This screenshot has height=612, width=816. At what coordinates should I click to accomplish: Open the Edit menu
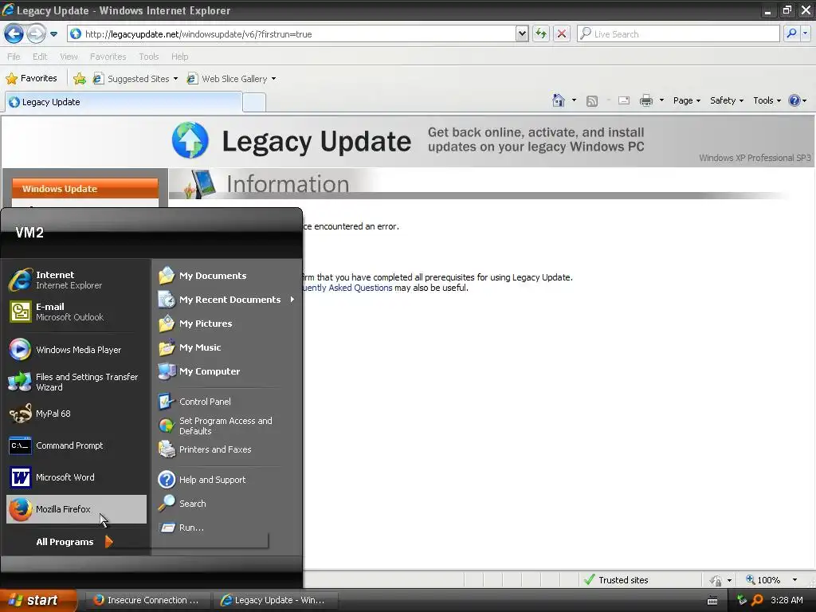pos(40,57)
